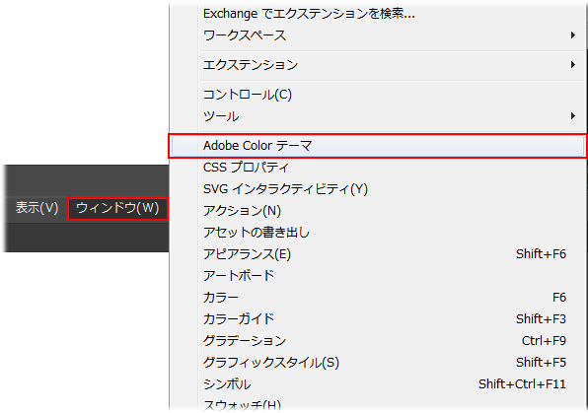This screenshot has width=588, height=413.
Task: Open the カラー panel
Action: [377, 298]
